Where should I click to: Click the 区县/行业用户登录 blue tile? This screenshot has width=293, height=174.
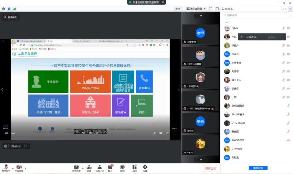point(48,105)
